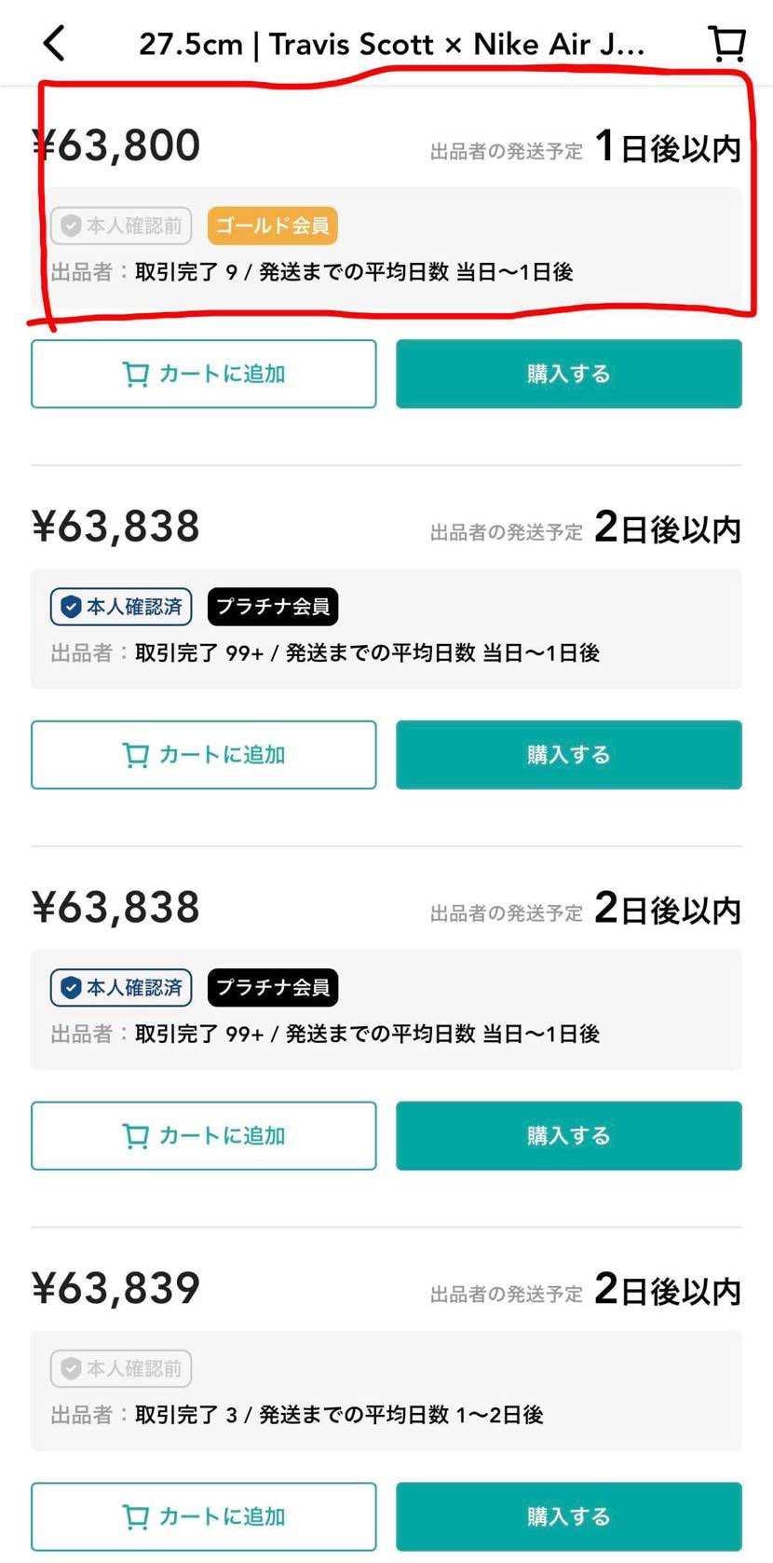Tap the blue verified shield on first ¥63,838 listing

pyautogui.click(x=71, y=607)
